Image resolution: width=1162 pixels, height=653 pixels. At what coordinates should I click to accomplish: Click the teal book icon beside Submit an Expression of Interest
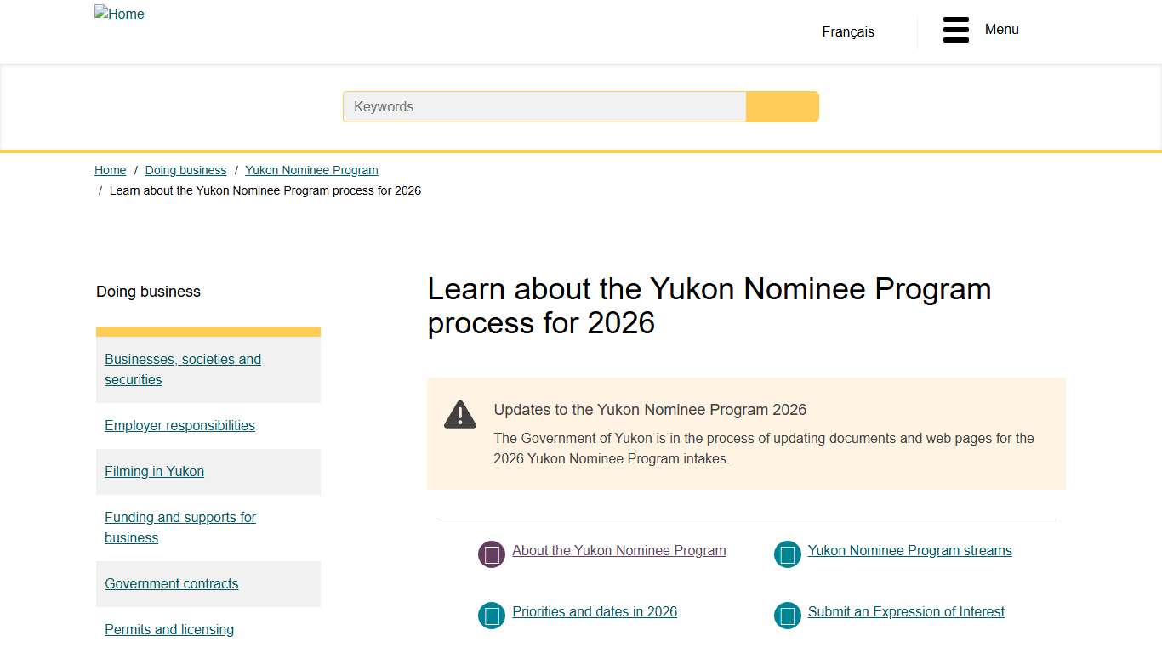pos(787,615)
